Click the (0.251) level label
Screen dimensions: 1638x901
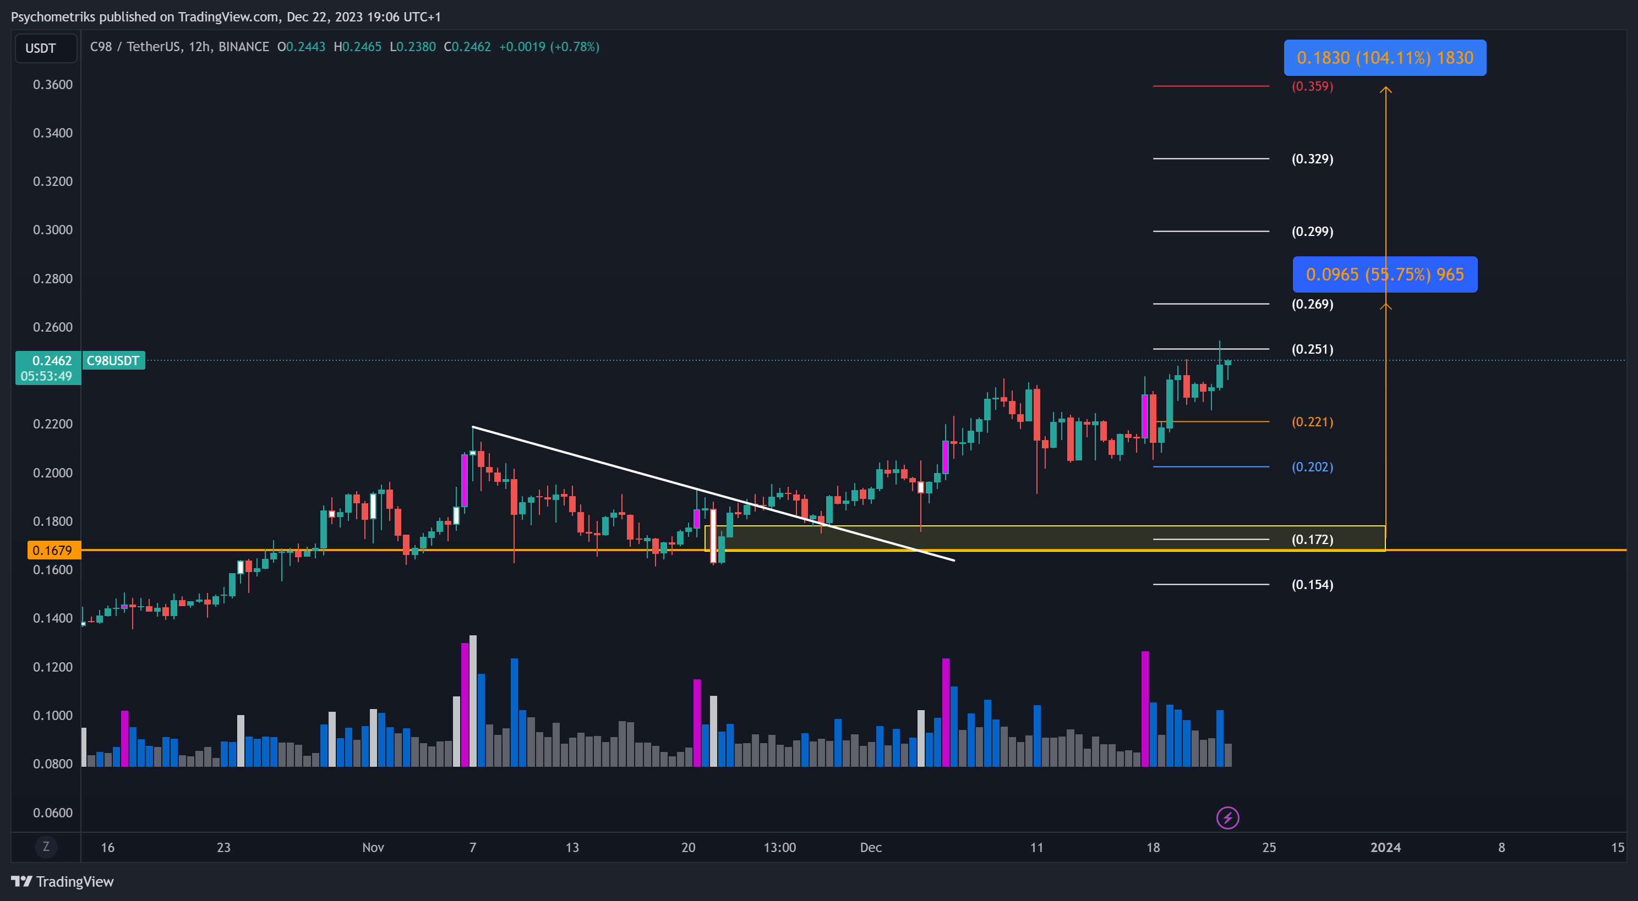tap(1312, 349)
